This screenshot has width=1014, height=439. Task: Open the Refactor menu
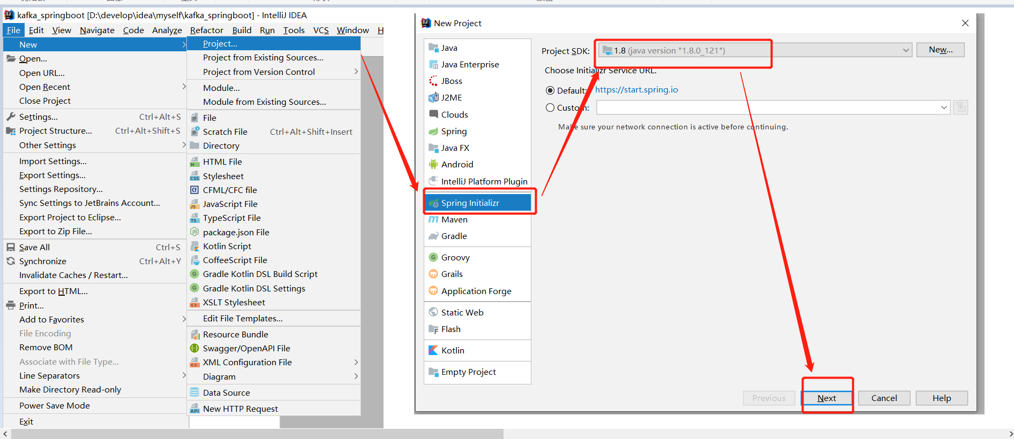point(206,30)
